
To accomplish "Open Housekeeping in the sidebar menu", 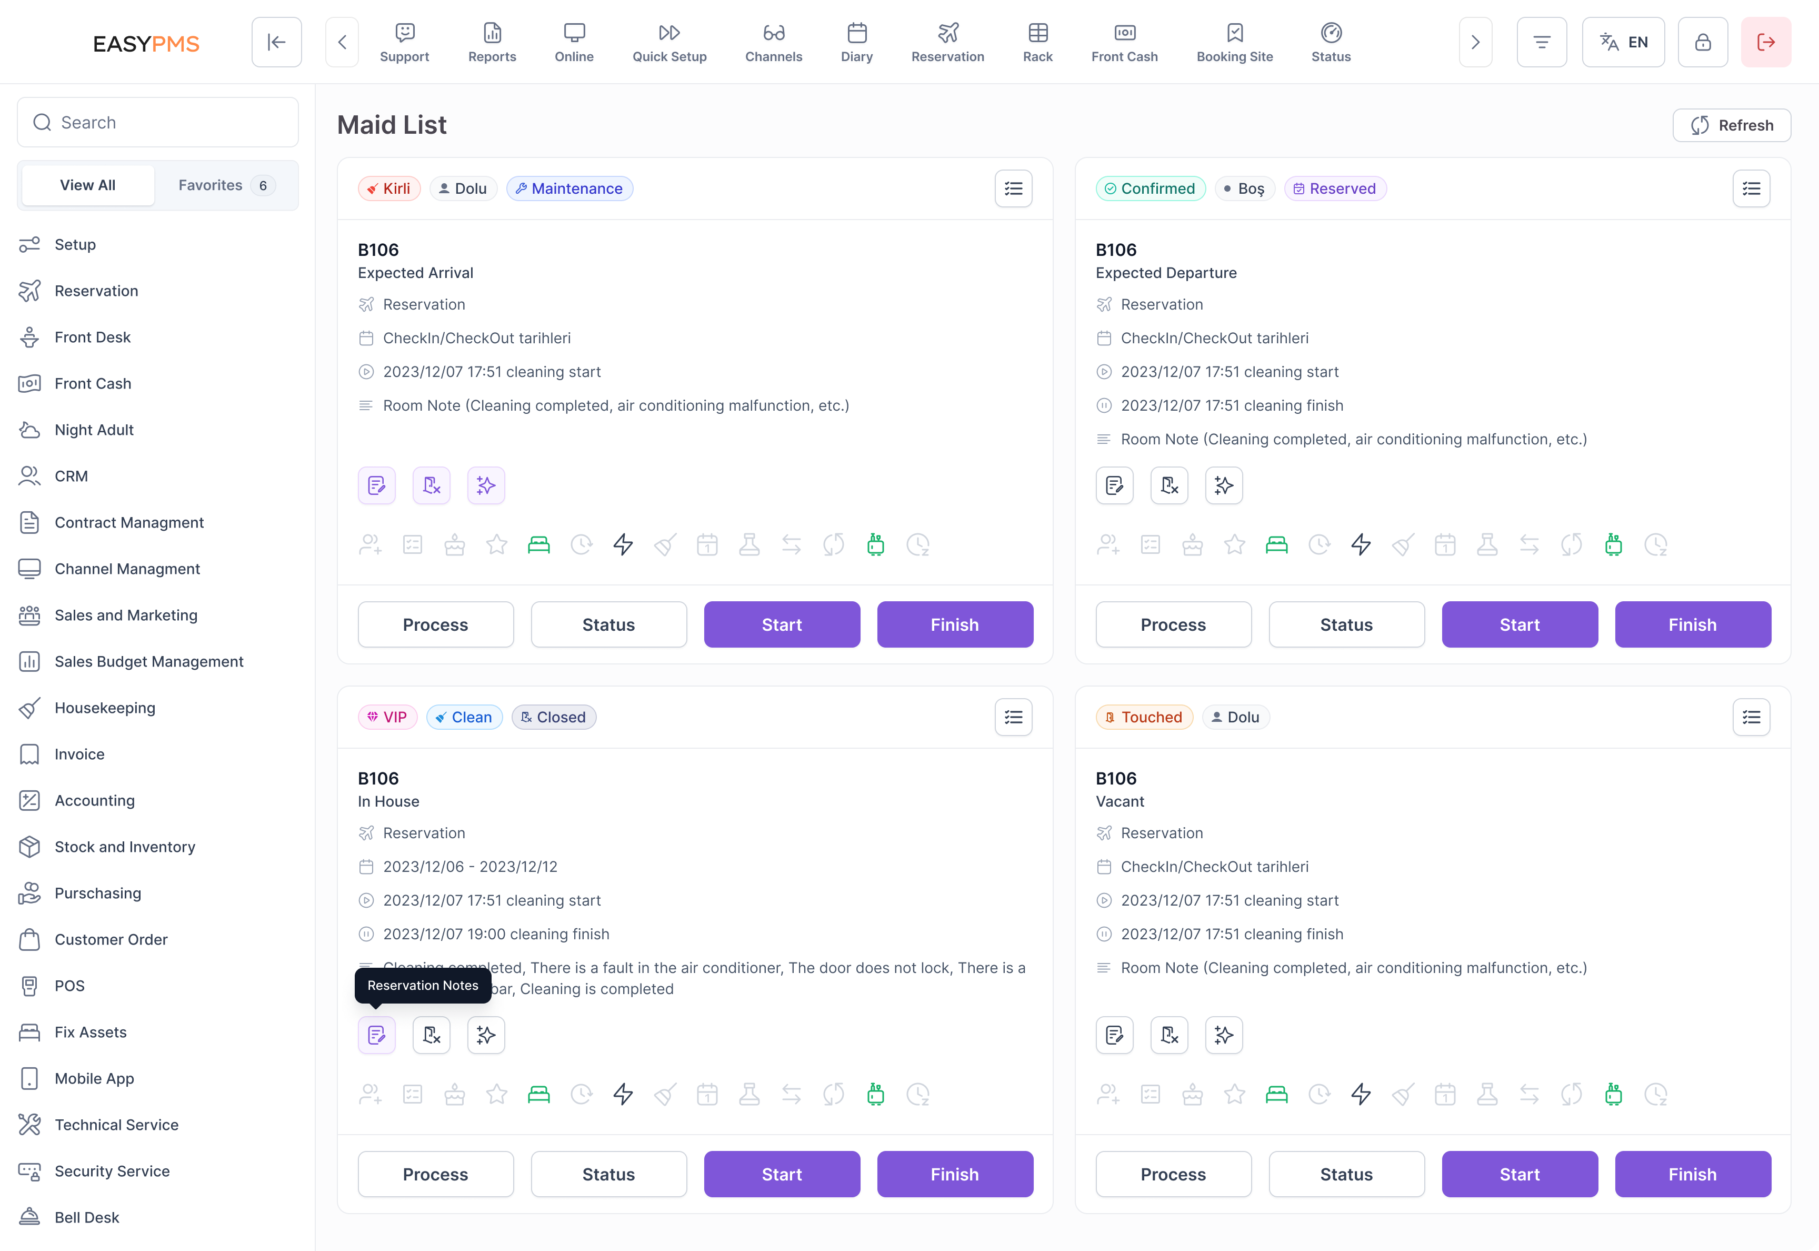I will click(105, 708).
